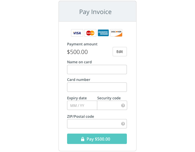The image size is (195, 152).
Task: Click the lock icon on the Pay button
Action: [x=83, y=139]
